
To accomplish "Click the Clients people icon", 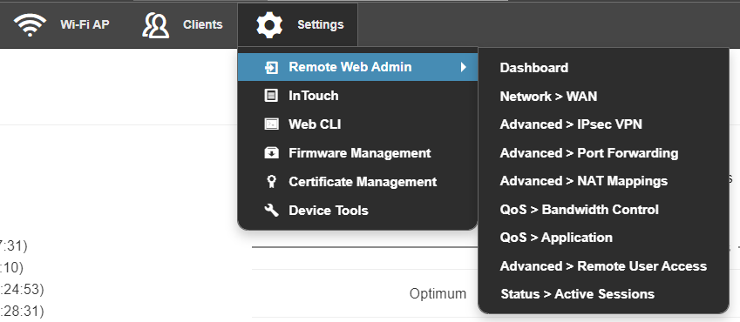I will [x=156, y=25].
